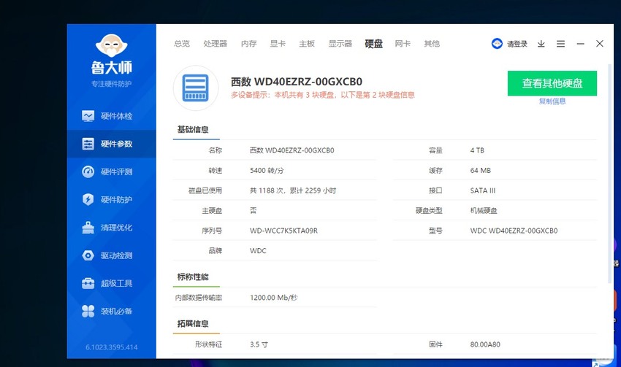The height and width of the screenshot is (367, 621).
Task: Click version number 6.1023.3595.414
Action: point(112,347)
